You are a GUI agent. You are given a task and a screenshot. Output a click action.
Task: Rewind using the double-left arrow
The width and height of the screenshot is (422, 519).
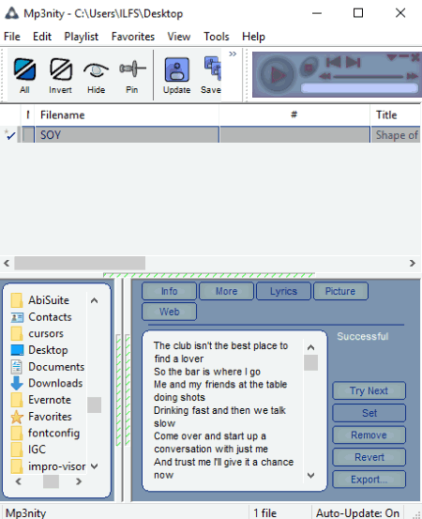tap(325, 76)
